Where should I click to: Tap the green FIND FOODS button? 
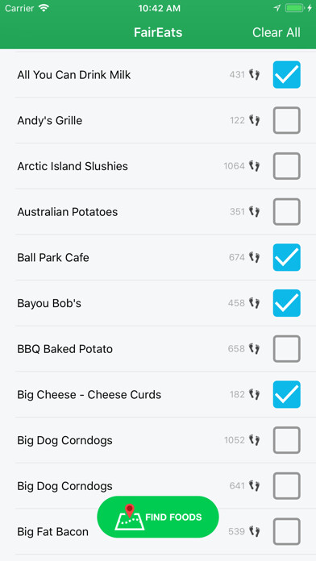click(158, 517)
